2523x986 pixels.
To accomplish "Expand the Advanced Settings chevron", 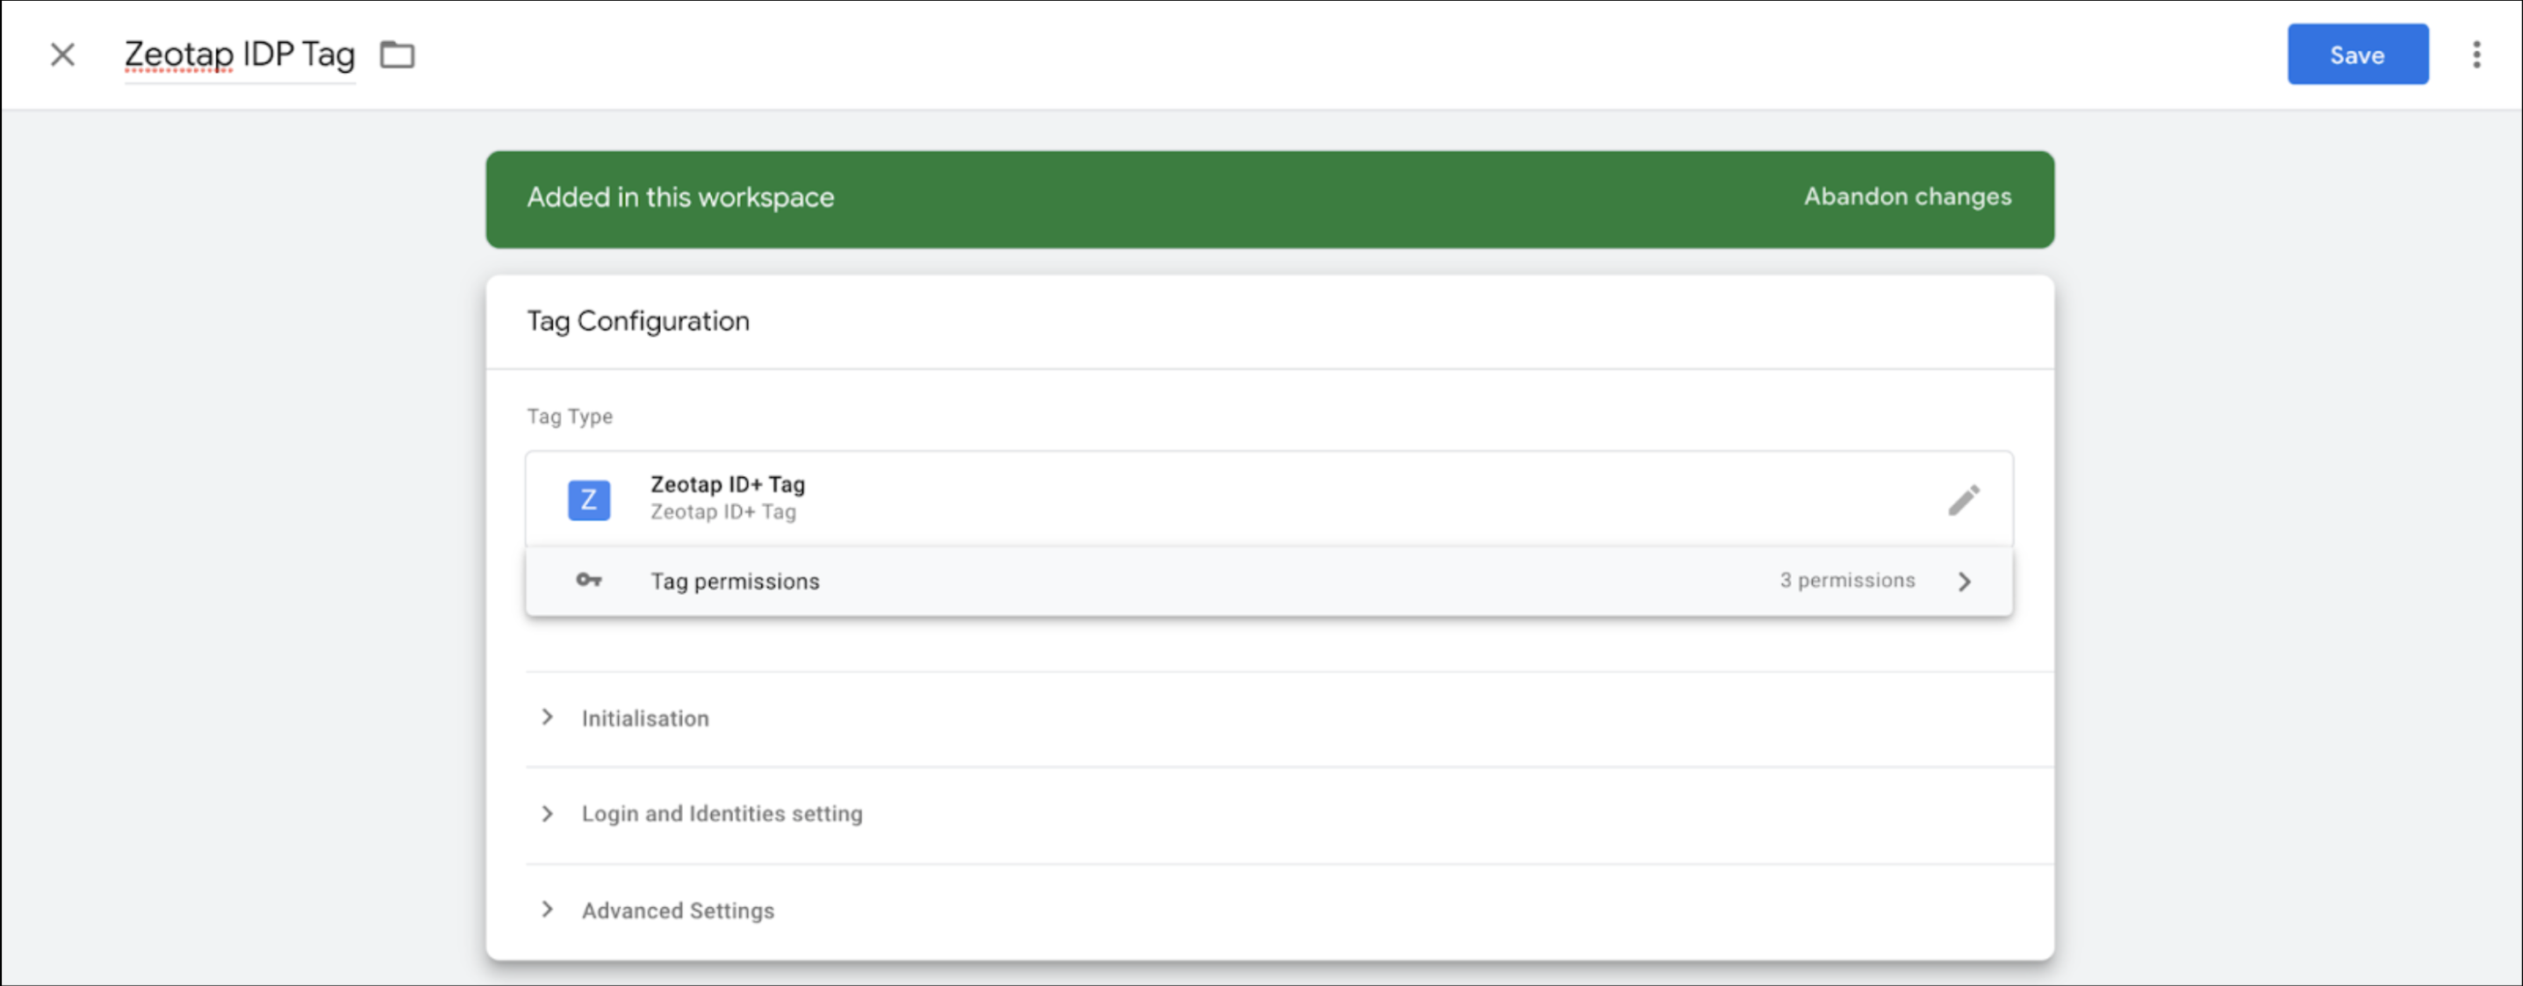I will [548, 910].
